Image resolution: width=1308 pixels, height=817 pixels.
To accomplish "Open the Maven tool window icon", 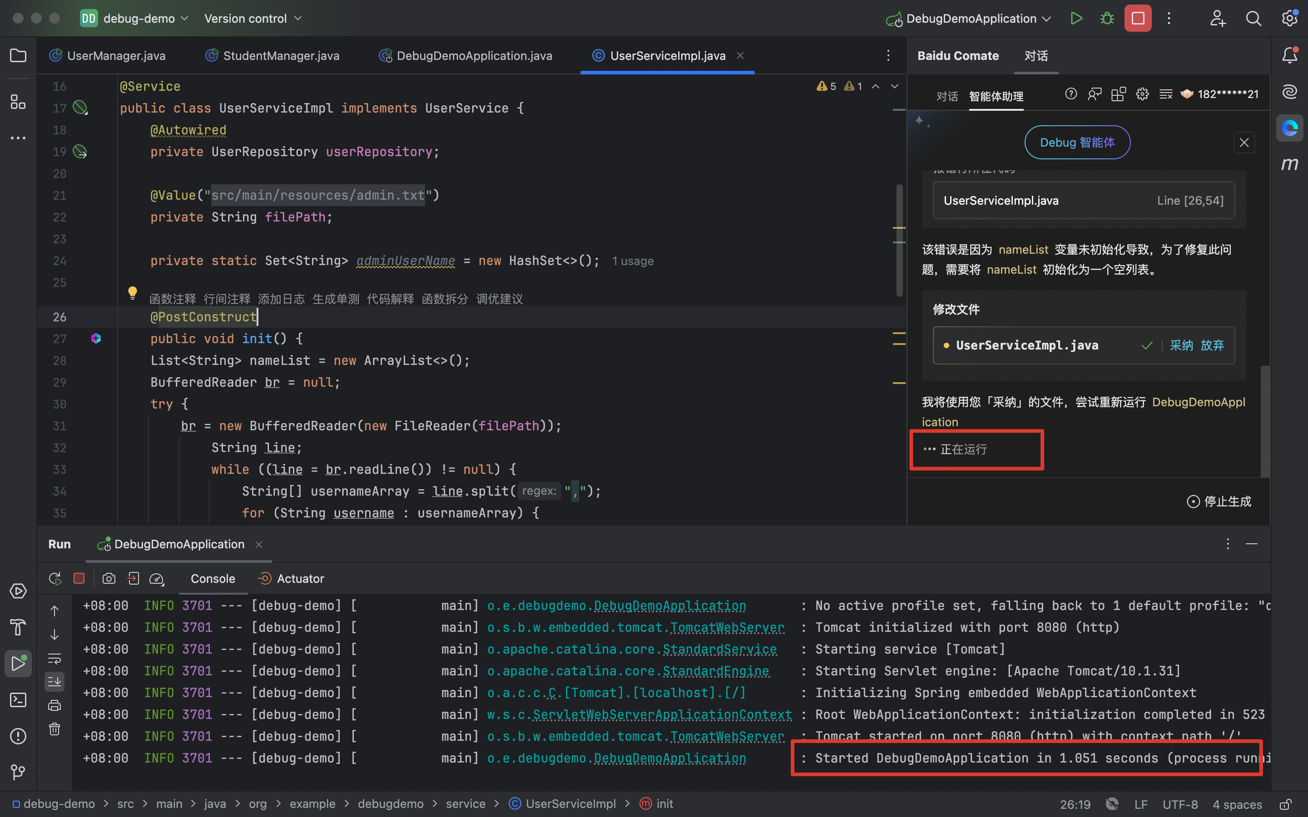I will (x=1290, y=164).
